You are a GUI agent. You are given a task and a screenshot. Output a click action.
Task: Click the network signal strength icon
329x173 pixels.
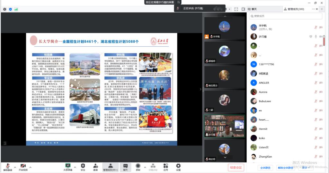click(x=16, y=9)
